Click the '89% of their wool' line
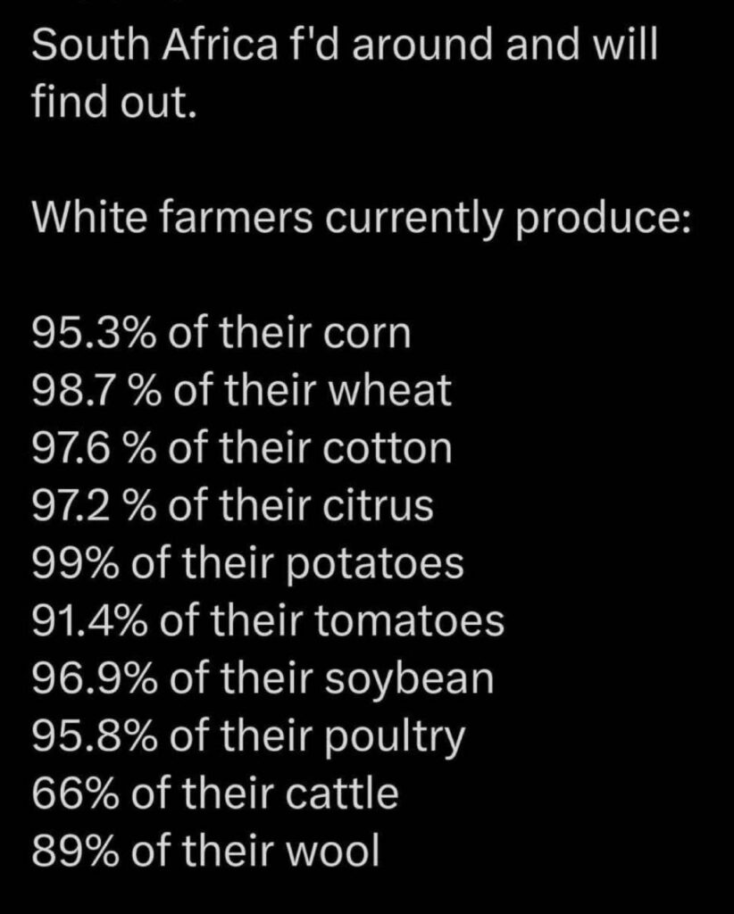This screenshot has width=734, height=914. point(205,851)
